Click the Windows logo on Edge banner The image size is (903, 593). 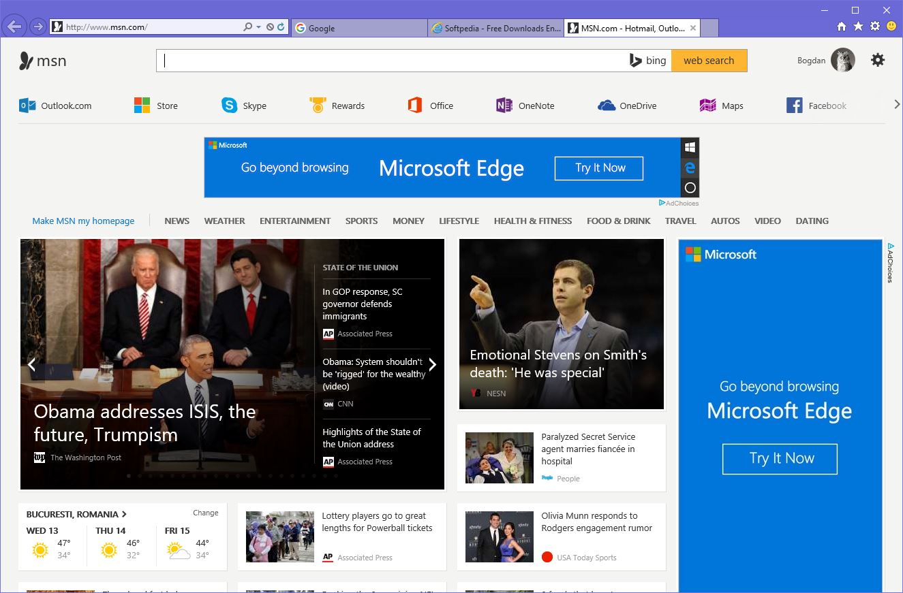[x=690, y=148]
